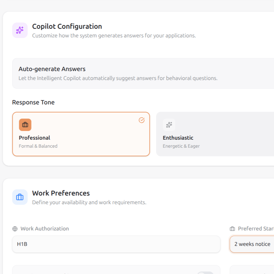Click the globe icon beside Work Authorization

pos(15,229)
